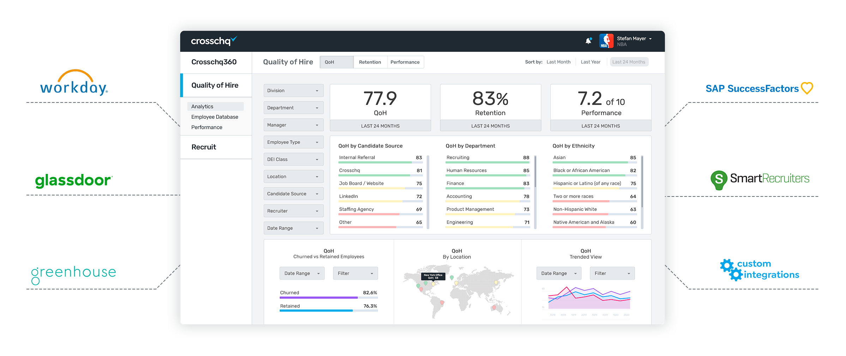The width and height of the screenshot is (846, 356).
Task: Click the New York Office map pin
Action: (433, 283)
